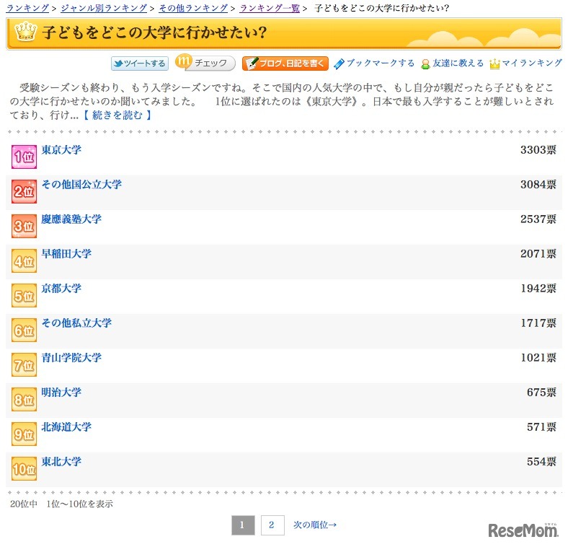Click the 1位 pink rank badge
This screenshot has width=568, height=547.
24,157
